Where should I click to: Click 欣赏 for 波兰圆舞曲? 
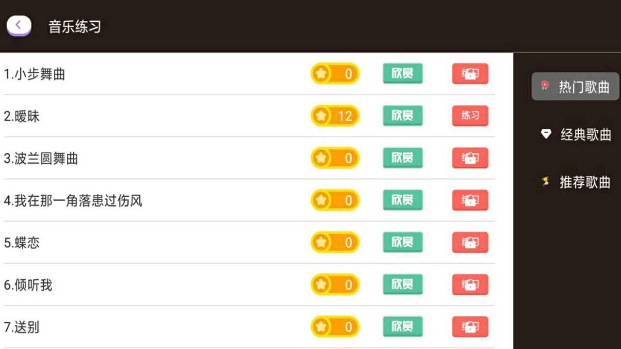pyautogui.click(x=403, y=158)
